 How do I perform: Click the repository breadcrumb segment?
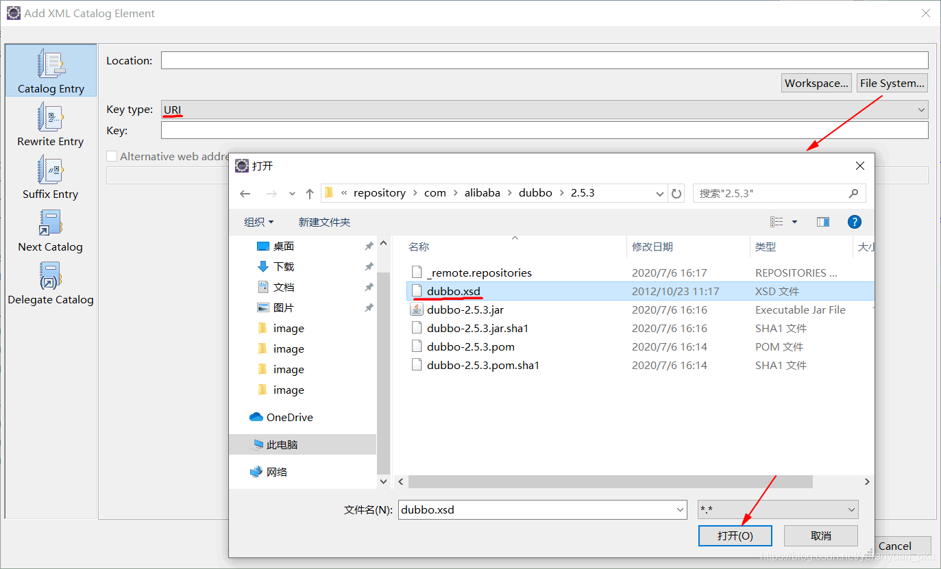380,193
